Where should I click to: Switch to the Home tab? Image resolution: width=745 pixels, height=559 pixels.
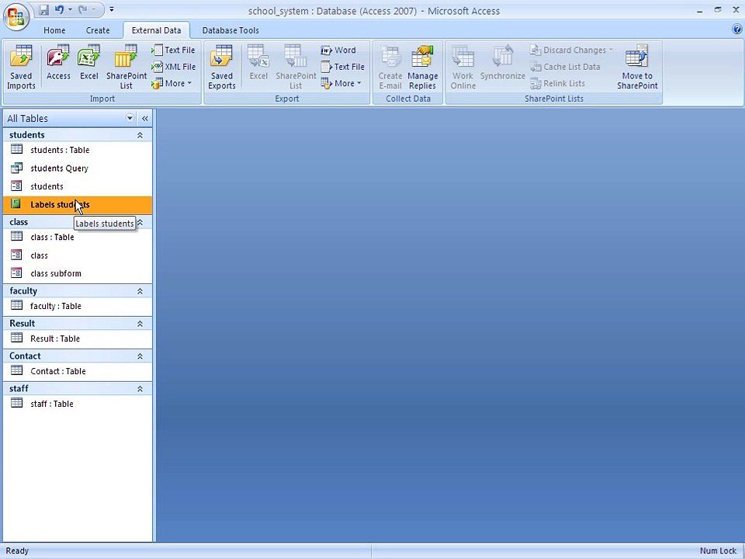[54, 30]
